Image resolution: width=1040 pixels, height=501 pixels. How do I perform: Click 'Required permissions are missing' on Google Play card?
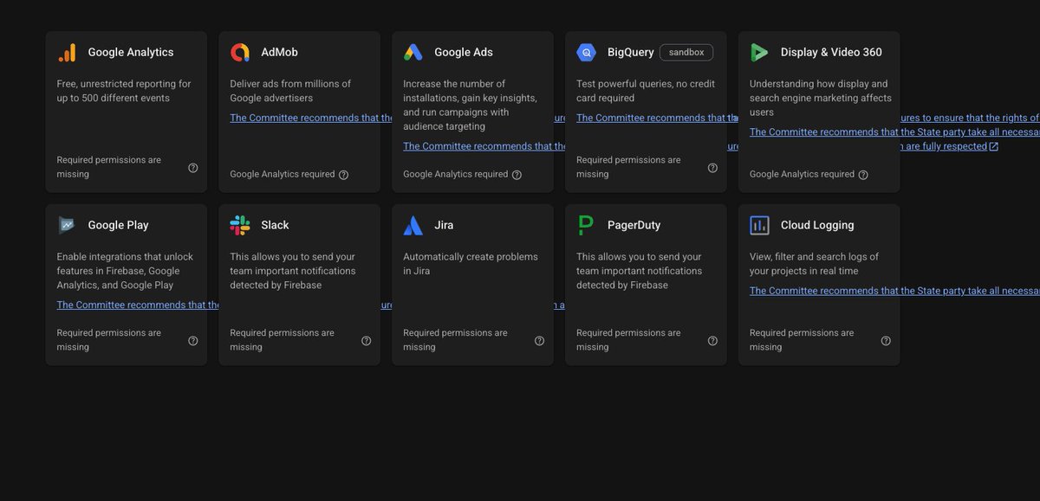(108, 340)
